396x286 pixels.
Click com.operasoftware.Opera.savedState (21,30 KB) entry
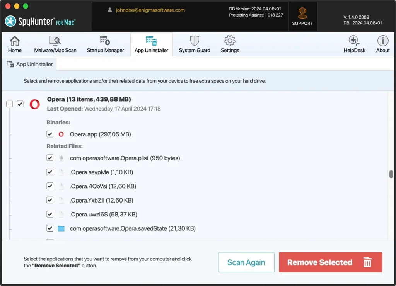click(x=133, y=228)
